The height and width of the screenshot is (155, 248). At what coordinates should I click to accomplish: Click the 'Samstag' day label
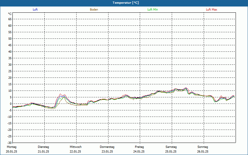pos(171,147)
